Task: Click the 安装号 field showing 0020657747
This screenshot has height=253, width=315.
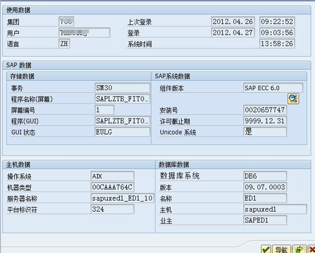Action: (264, 110)
